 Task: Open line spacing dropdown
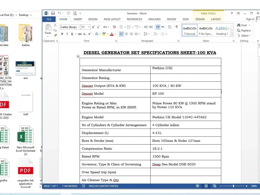[x=147, y=34]
